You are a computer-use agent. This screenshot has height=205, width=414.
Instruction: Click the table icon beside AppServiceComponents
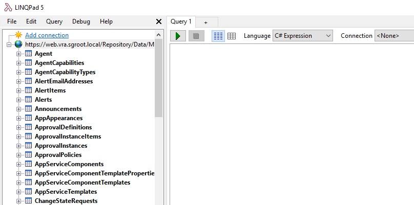pos(28,164)
